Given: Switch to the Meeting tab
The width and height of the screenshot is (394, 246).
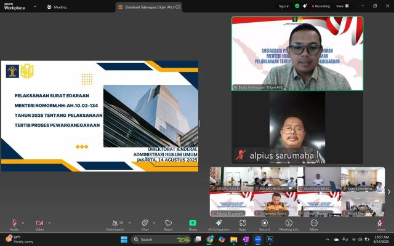Looking at the screenshot, I should click(x=57, y=7).
